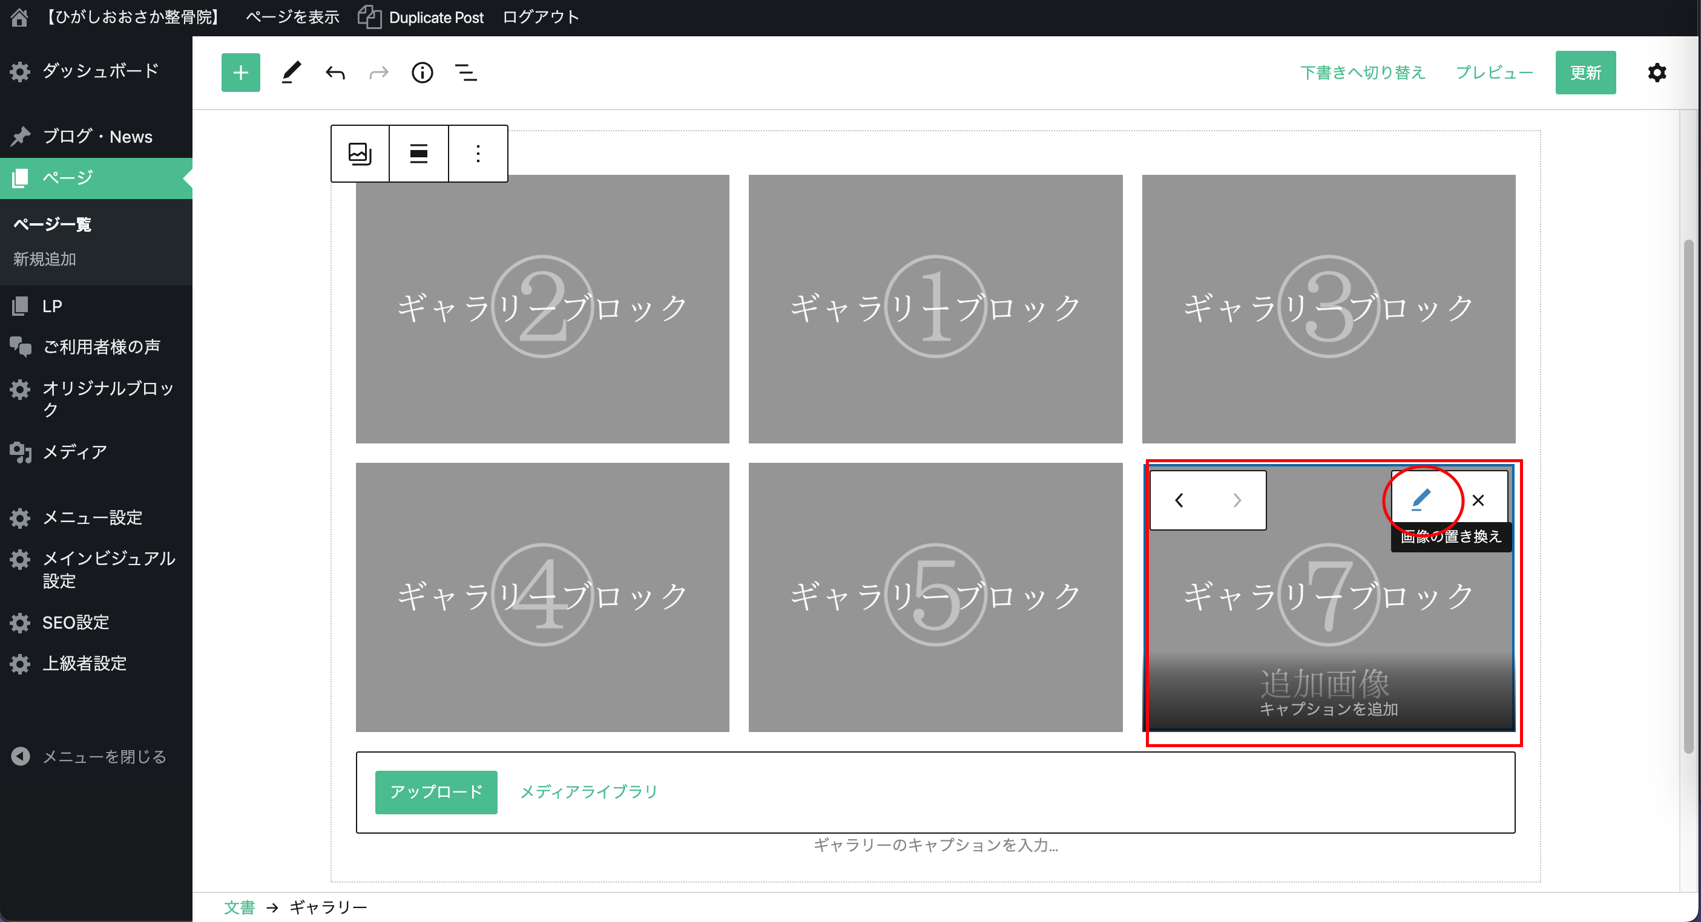Screen dimensions: 1701x922
Task: Remove the selected gallery image
Action: (1478, 500)
